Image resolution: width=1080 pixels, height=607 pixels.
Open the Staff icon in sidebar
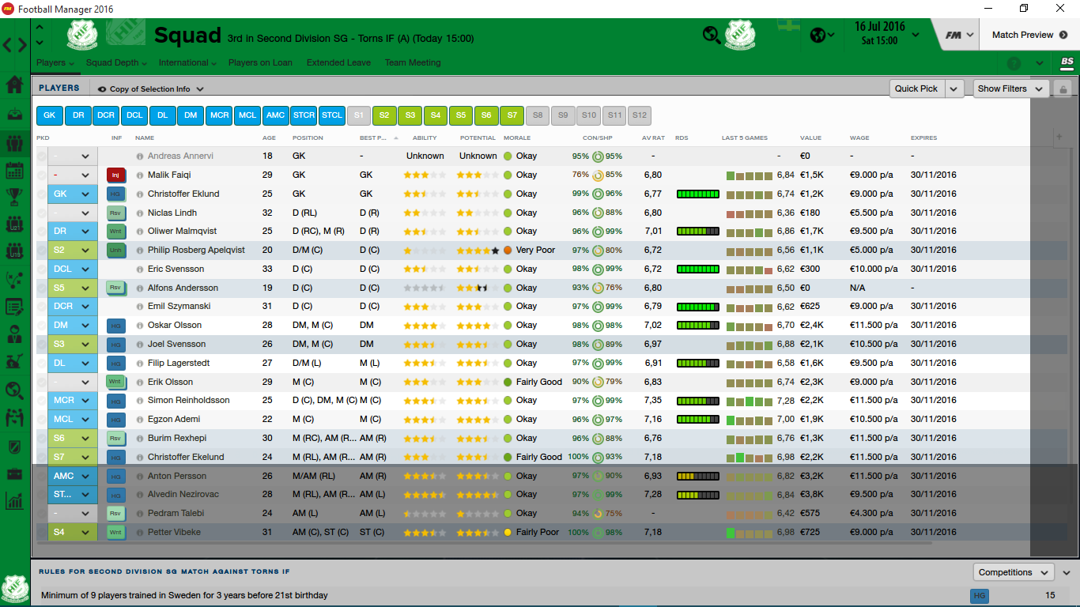(x=14, y=335)
